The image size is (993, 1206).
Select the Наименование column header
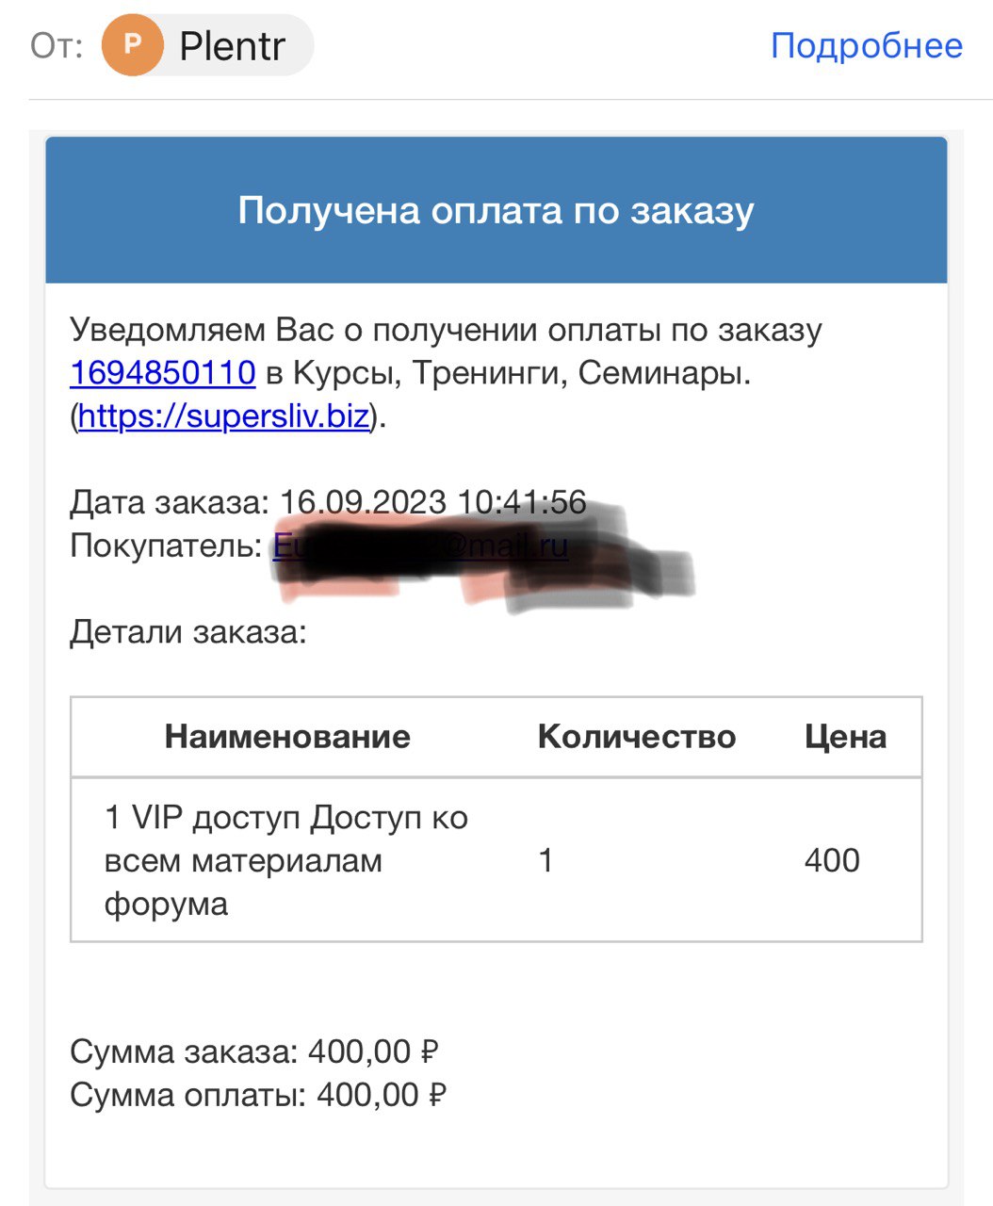[x=287, y=737]
